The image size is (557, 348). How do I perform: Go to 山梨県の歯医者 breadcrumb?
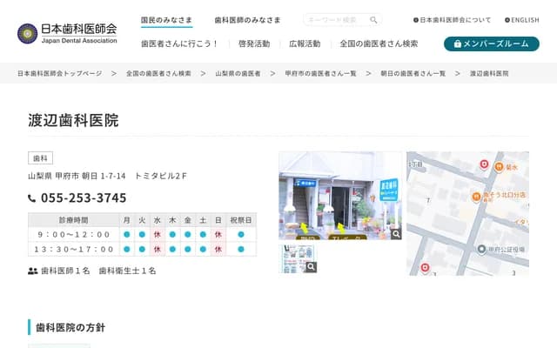pyautogui.click(x=238, y=73)
